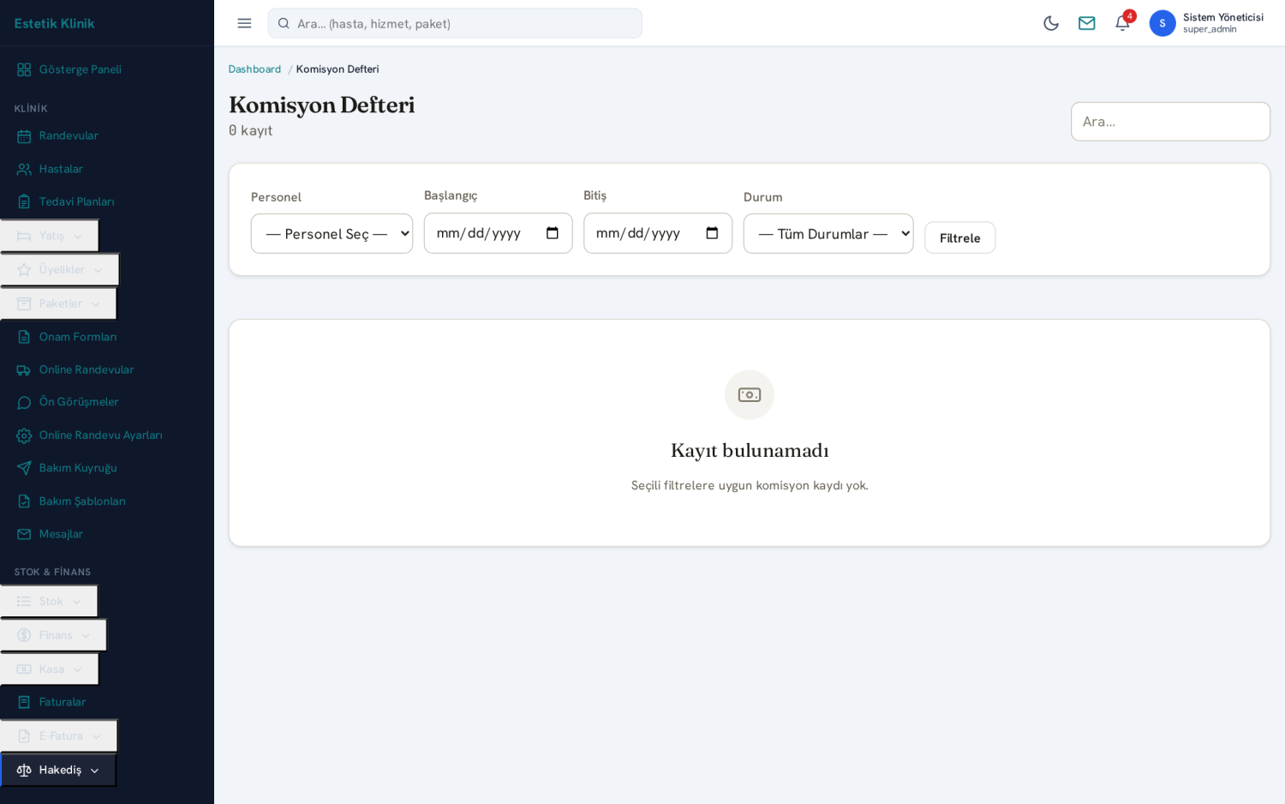Click the Bakım Kuyruğu paper-plane icon
The image size is (1285, 804).
pyautogui.click(x=24, y=468)
